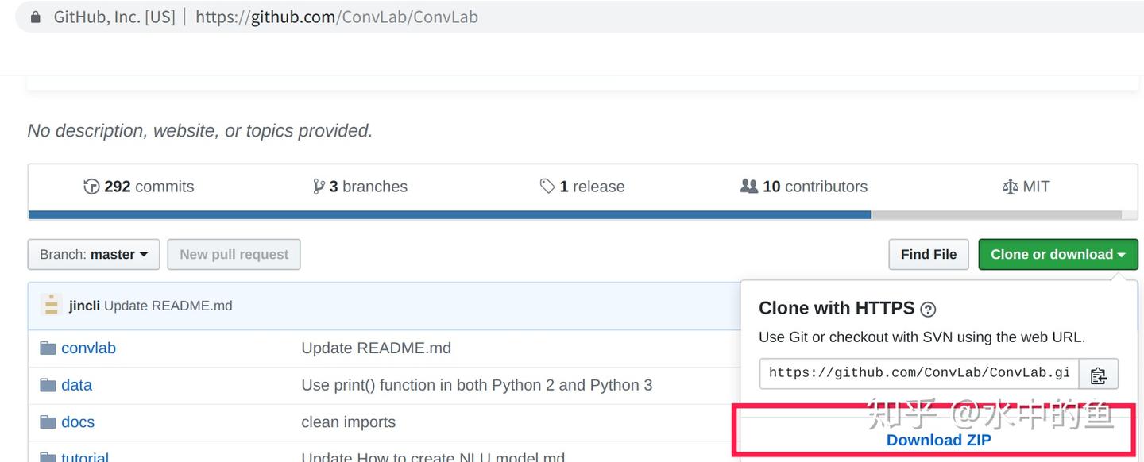Click the 'Clone with HTTPS' heading
1144x462 pixels.
click(x=837, y=308)
